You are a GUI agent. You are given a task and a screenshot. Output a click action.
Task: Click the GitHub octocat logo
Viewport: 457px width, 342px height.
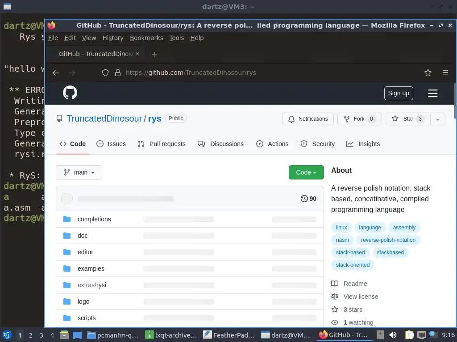pyautogui.click(x=70, y=93)
